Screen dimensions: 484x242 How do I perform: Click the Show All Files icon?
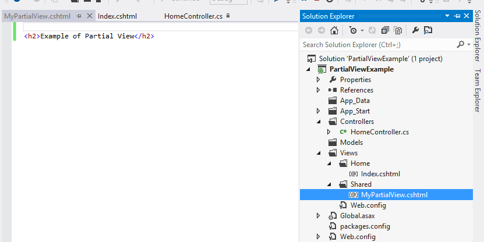[398, 30]
